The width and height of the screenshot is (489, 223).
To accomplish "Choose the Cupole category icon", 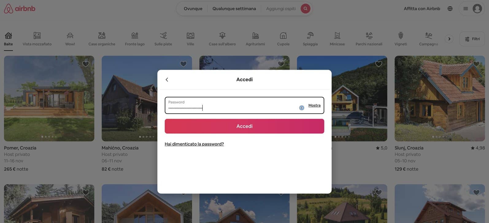I will pos(283,36).
